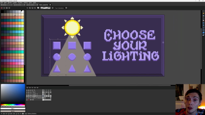The height and width of the screenshot is (115, 205).
Task: Select the Move tool
Action: [x=203, y=23]
